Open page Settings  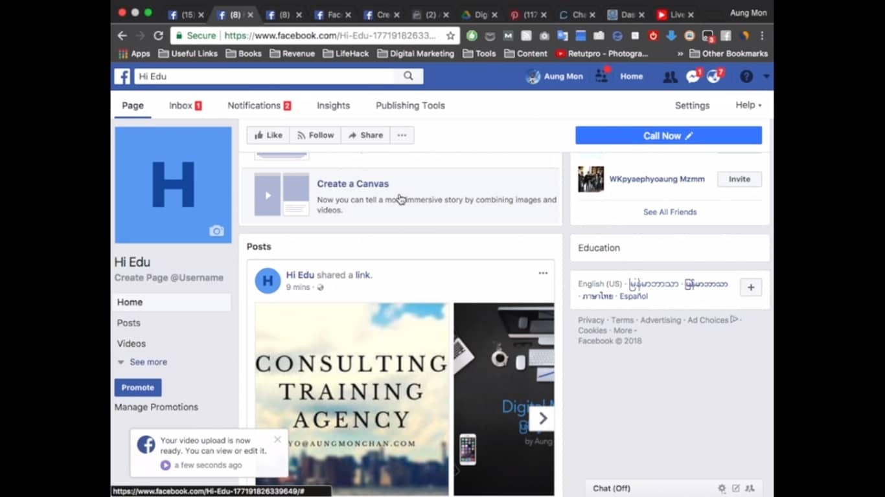pyautogui.click(x=692, y=105)
